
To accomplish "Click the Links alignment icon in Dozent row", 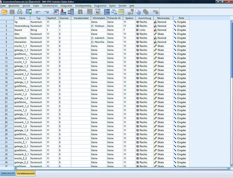I will pos(137,30).
